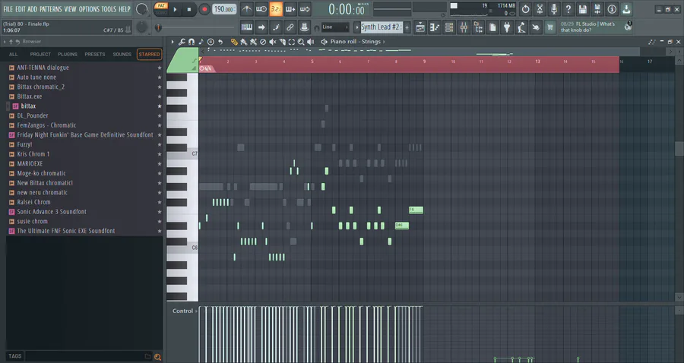This screenshot has width=684, height=363.
Task: Open the Line snap dropdown
Action: [335, 27]
